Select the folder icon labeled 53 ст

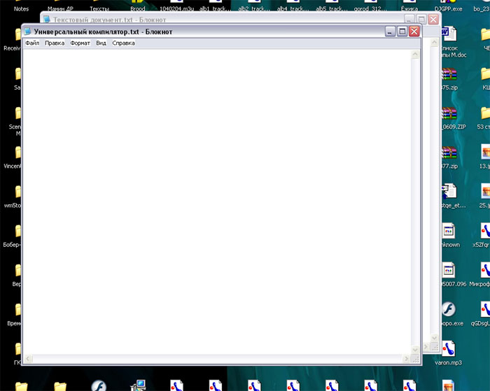[x=485, y=113]
